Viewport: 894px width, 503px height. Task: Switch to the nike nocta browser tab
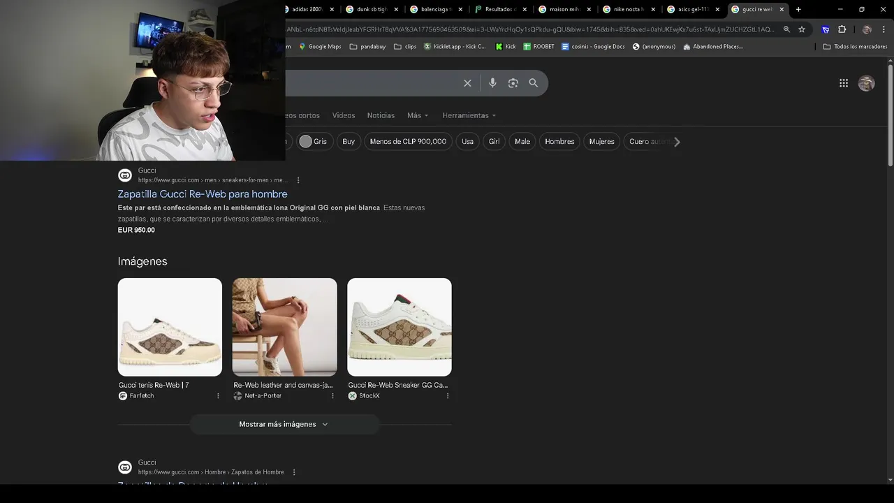628,9
